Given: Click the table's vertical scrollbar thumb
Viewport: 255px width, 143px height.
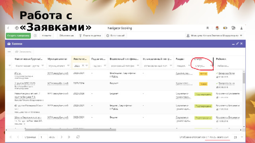Looking at the screenshot, I should coord(243,78).
